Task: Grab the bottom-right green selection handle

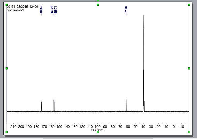Action: click(x=189, y=132)
